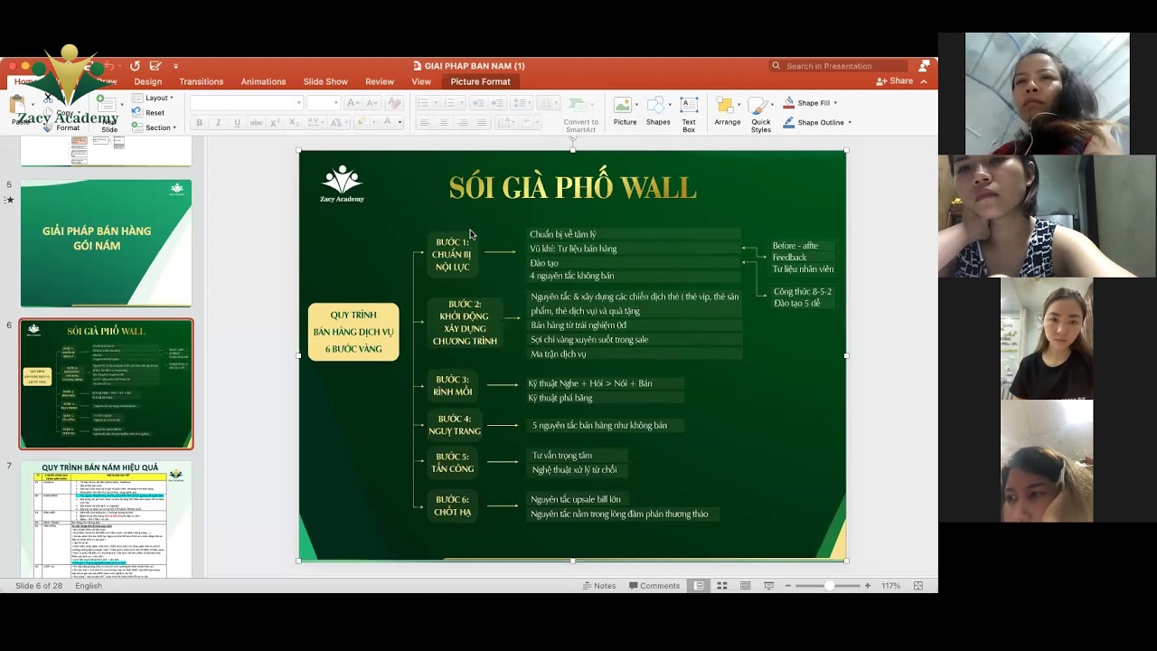Click the 117% zoom level

pos(891,586)
